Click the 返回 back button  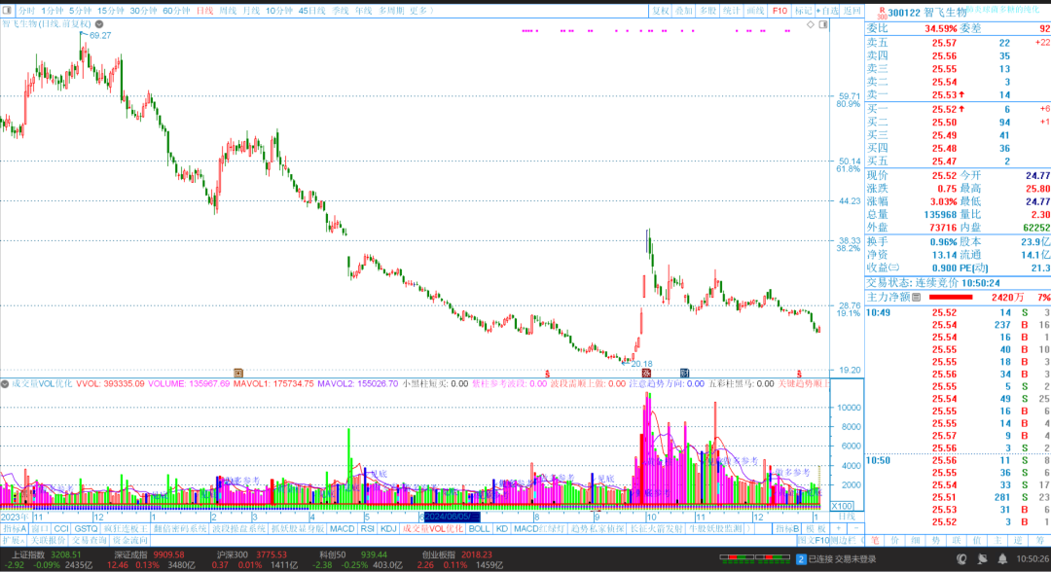[x=852, y=11]
